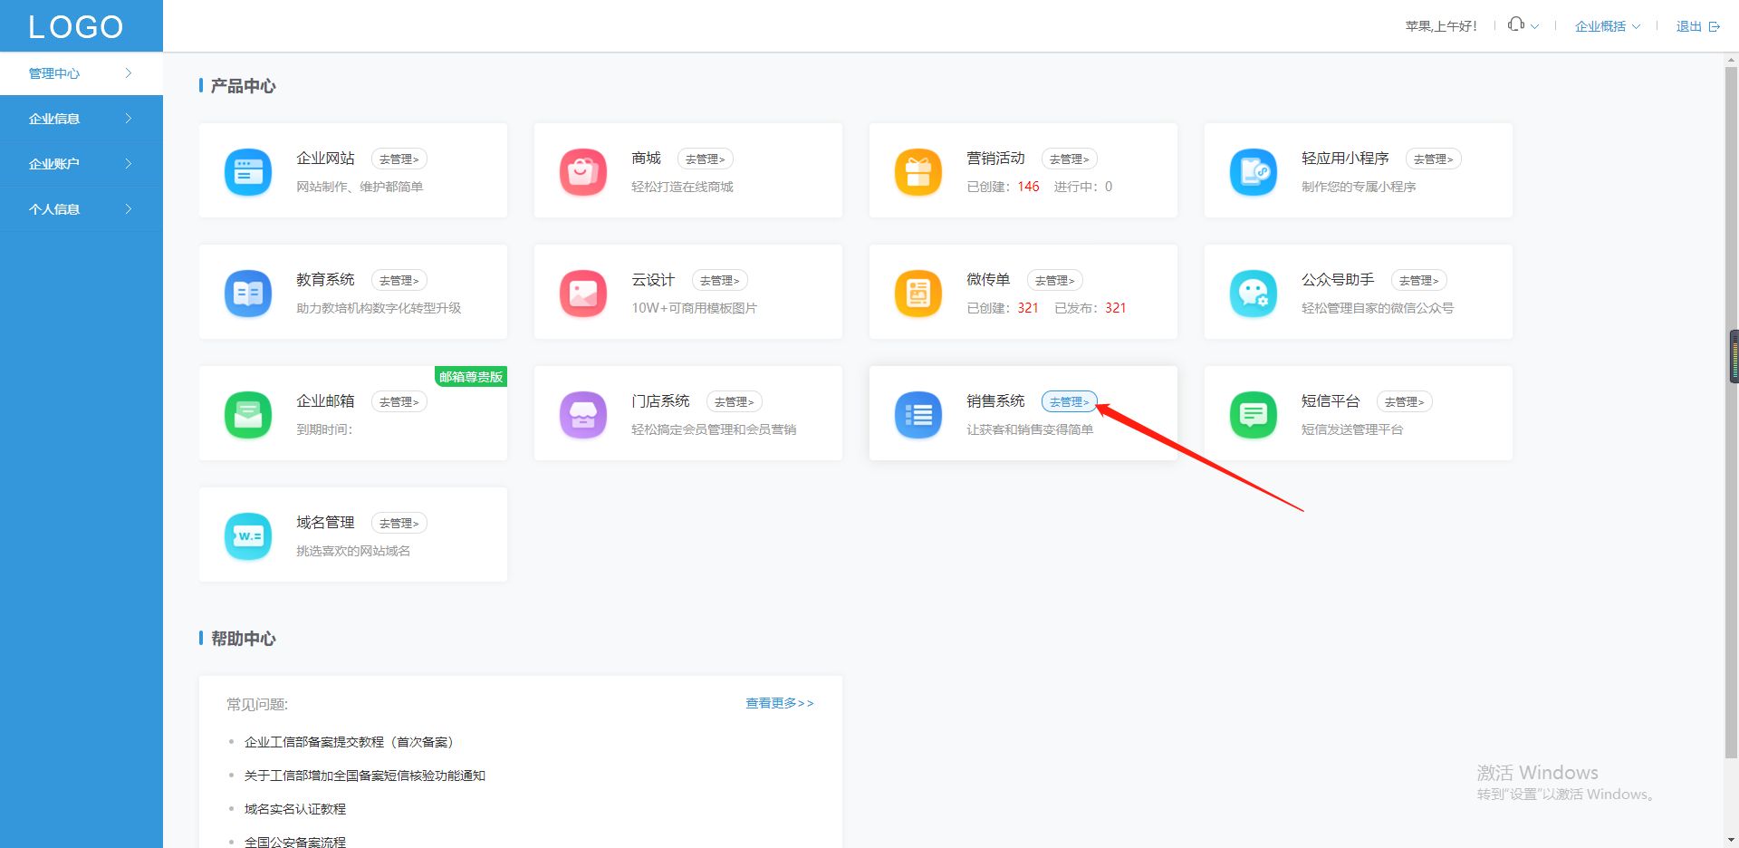Open 去管理 for 企业网站
The width and height of the screenshot is (1739, 848).
pyautogui.click(x=399, y=159)
